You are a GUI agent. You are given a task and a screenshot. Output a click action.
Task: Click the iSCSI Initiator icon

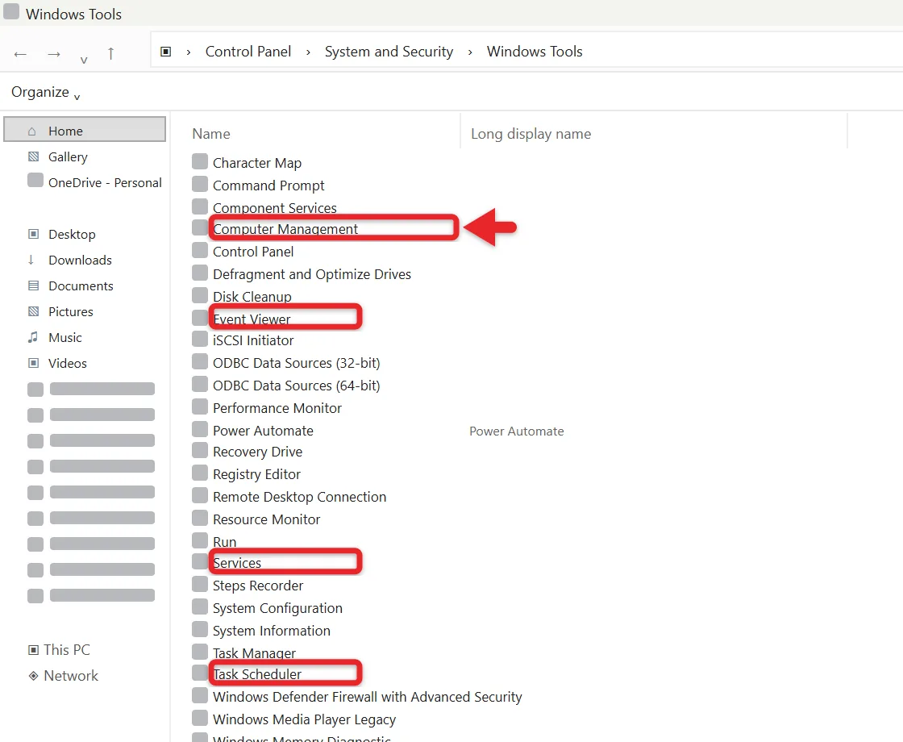200,338
